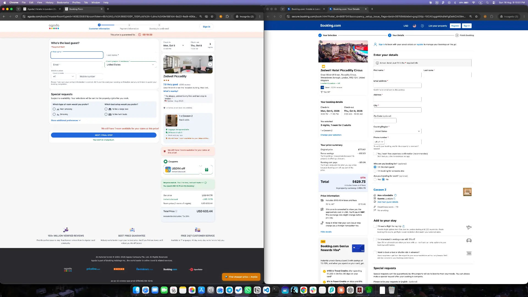Click the Booking.com Zip Code field

[x=385, y=120]
